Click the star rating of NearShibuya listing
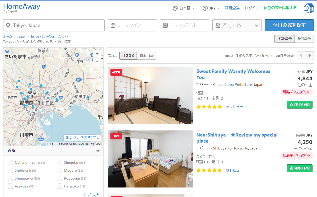The image size is (317, 197). pyautogui.click(x=209, y=170)
